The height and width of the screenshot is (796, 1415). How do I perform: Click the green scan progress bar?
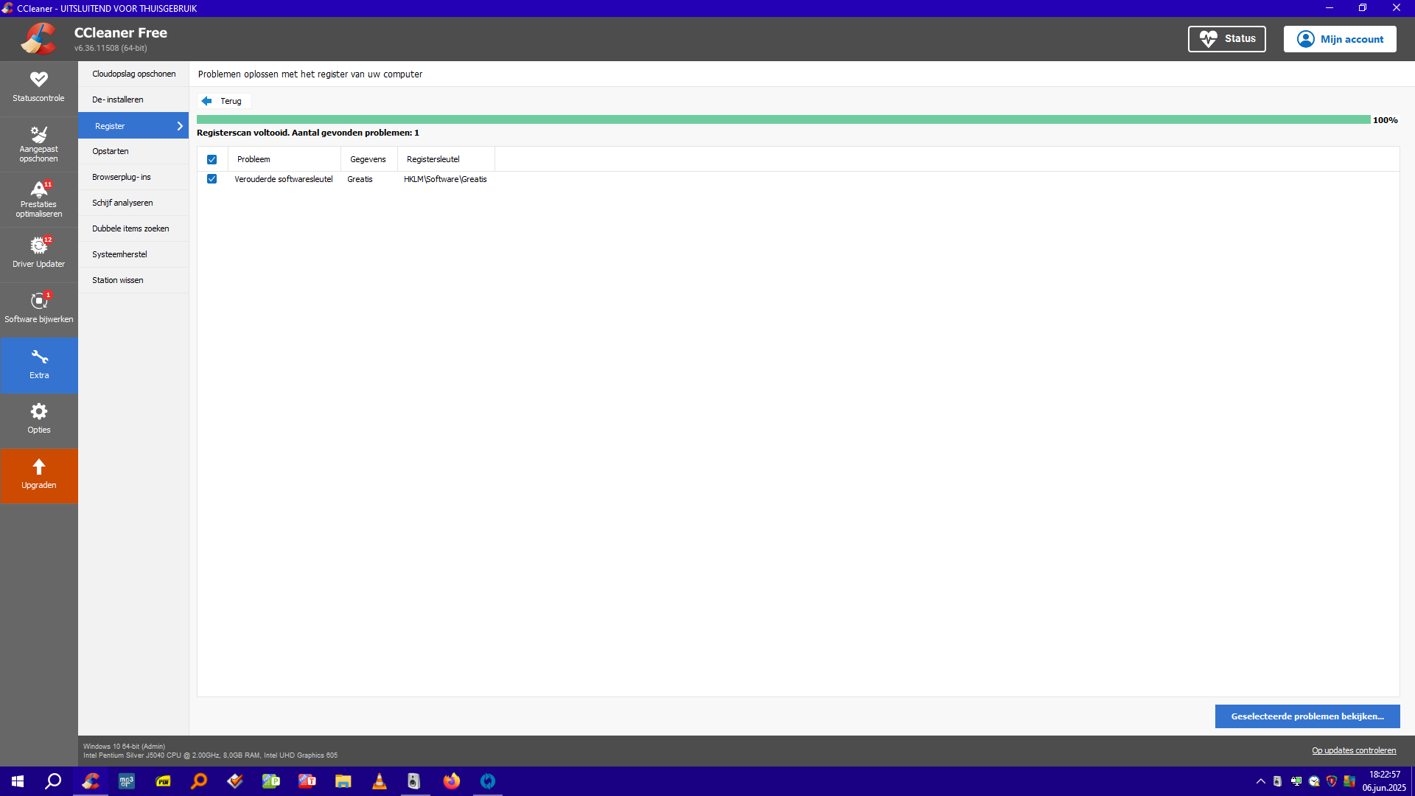coord(783,119)
